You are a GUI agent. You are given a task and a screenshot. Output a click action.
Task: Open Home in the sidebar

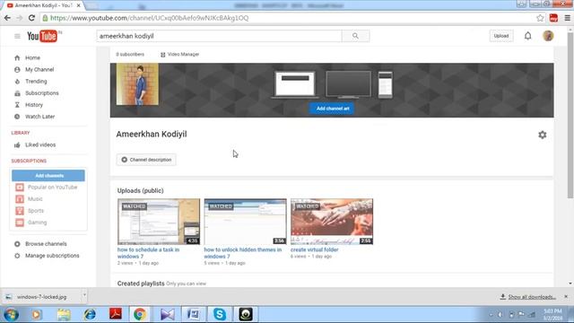(x=32, y=57)
